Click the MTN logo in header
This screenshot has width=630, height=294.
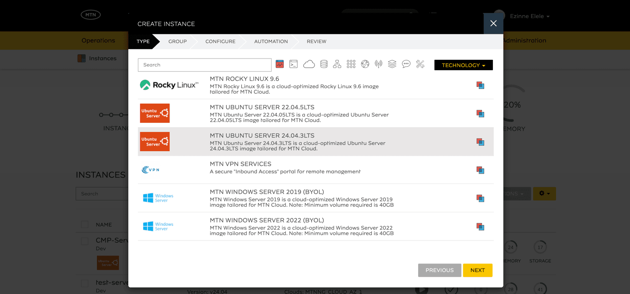click(x=91, y=15)
